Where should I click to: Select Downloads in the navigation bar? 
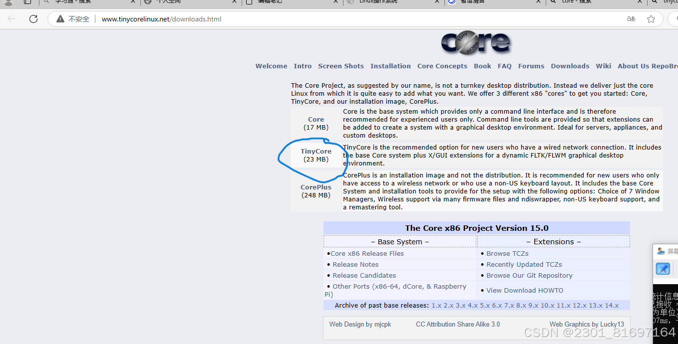(x=570, y=66)
